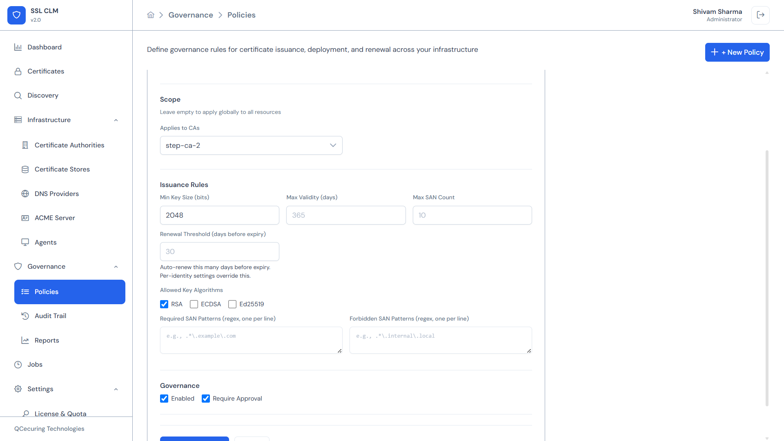This screenshot has width=784, height=441.
Task: Click the policy form vertical scrollbar
Action: pos(767,278)
